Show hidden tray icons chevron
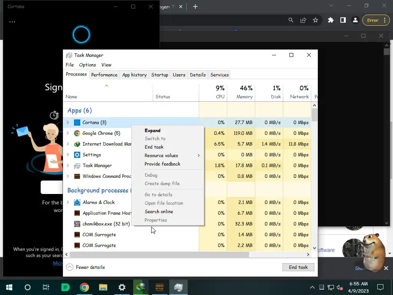 coord(312,287)
